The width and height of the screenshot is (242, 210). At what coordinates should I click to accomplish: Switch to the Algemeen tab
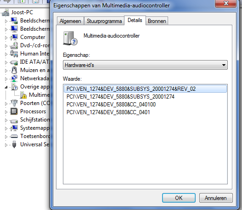tap(70, 21)
